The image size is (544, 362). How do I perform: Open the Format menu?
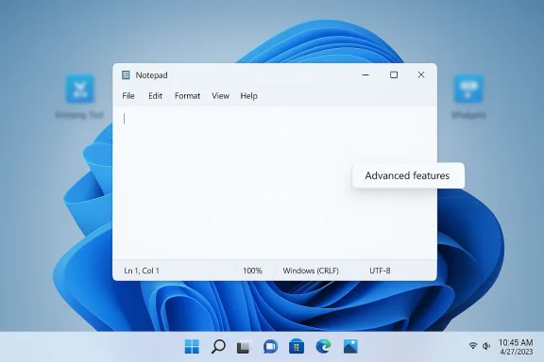tap(187, 96)
